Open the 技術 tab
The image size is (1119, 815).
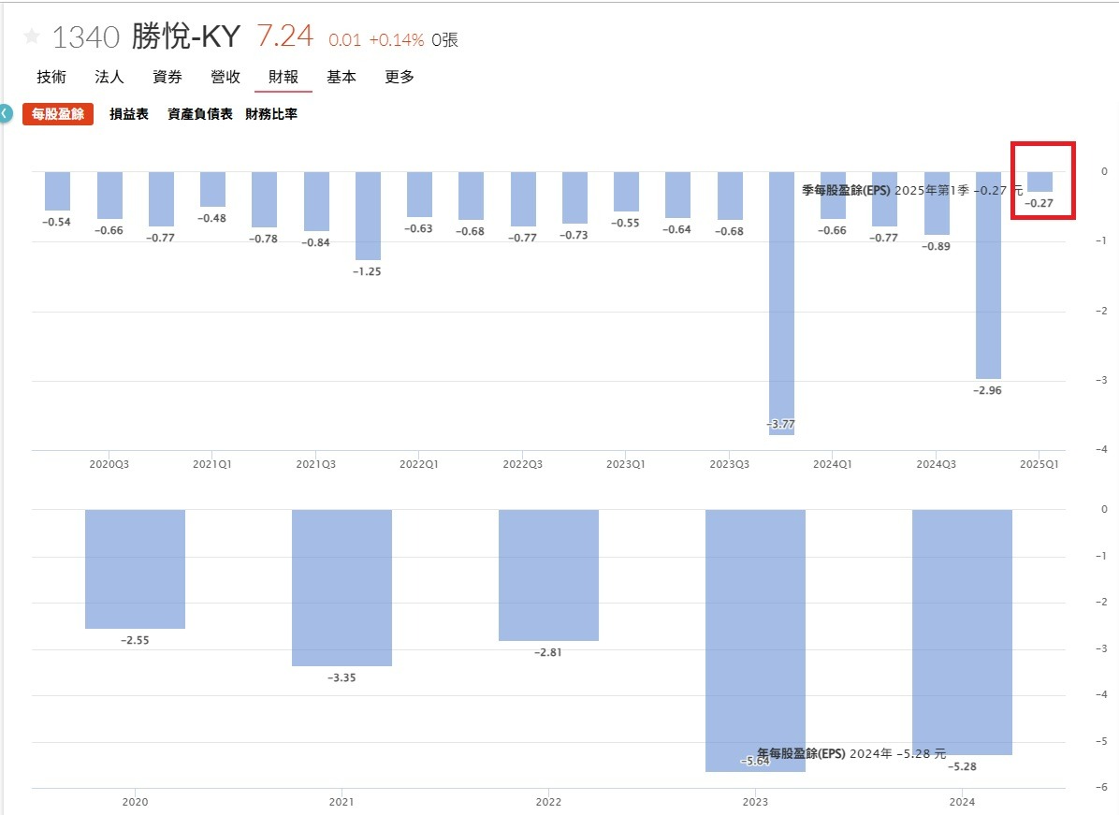tap(51, 77)
